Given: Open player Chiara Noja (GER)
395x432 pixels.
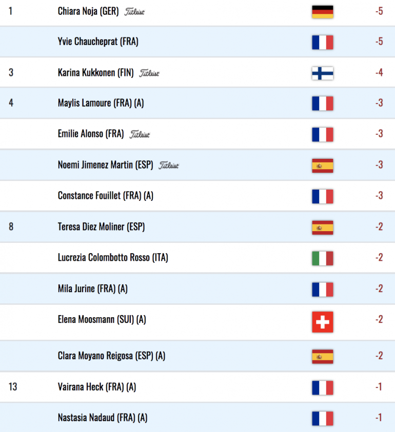Looking at the screenshot, I should coord(88,11).
